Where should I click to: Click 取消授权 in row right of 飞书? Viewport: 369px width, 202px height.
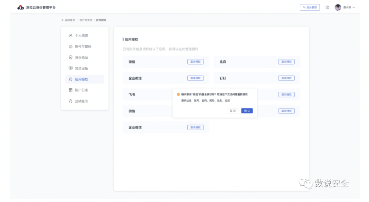pyautogui.click(x=287, y=94)
